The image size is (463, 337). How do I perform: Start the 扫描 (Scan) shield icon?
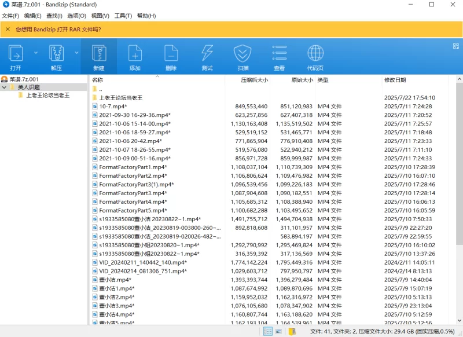[242, 53]
